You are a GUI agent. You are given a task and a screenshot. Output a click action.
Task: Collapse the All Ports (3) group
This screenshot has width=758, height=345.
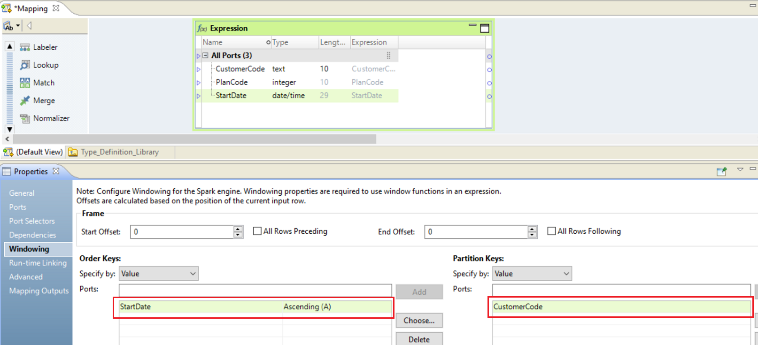[x=205, y=55]
